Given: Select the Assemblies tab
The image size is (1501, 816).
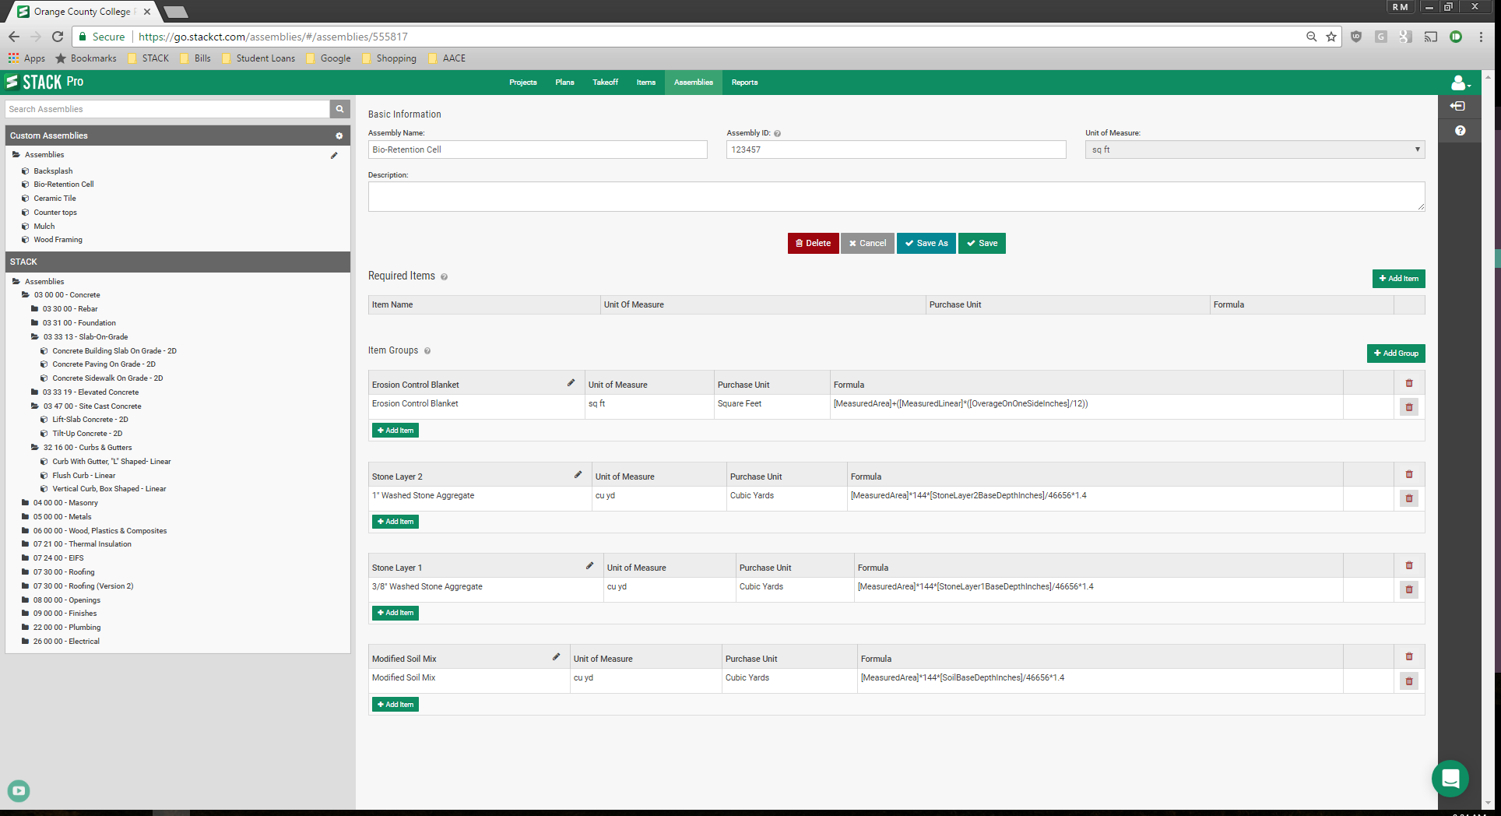Looking at the screenshot, I should coord(694,83).
